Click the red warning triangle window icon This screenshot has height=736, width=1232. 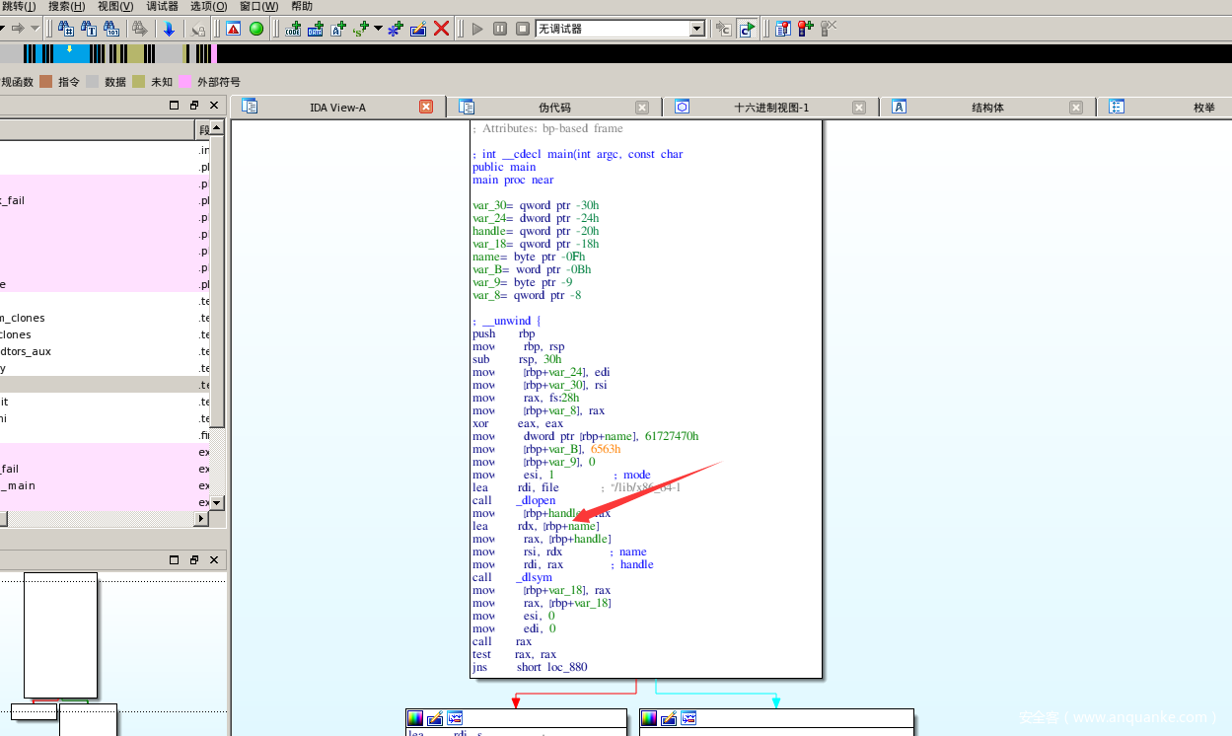(234, 29)
